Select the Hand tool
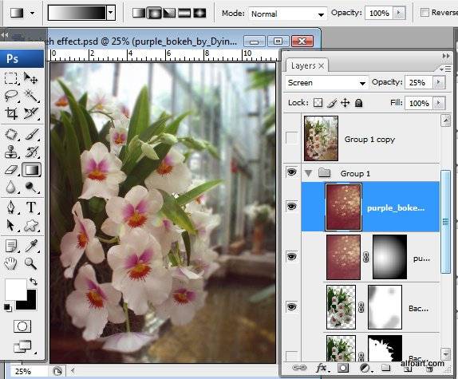 pos(11,263)
